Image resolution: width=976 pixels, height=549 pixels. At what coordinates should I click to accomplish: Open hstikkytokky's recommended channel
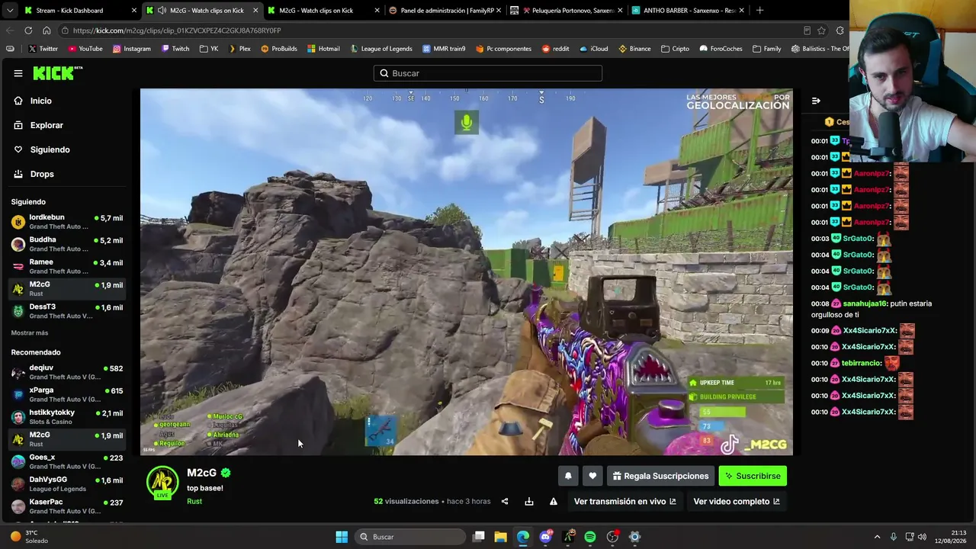(x=67, y=417)
